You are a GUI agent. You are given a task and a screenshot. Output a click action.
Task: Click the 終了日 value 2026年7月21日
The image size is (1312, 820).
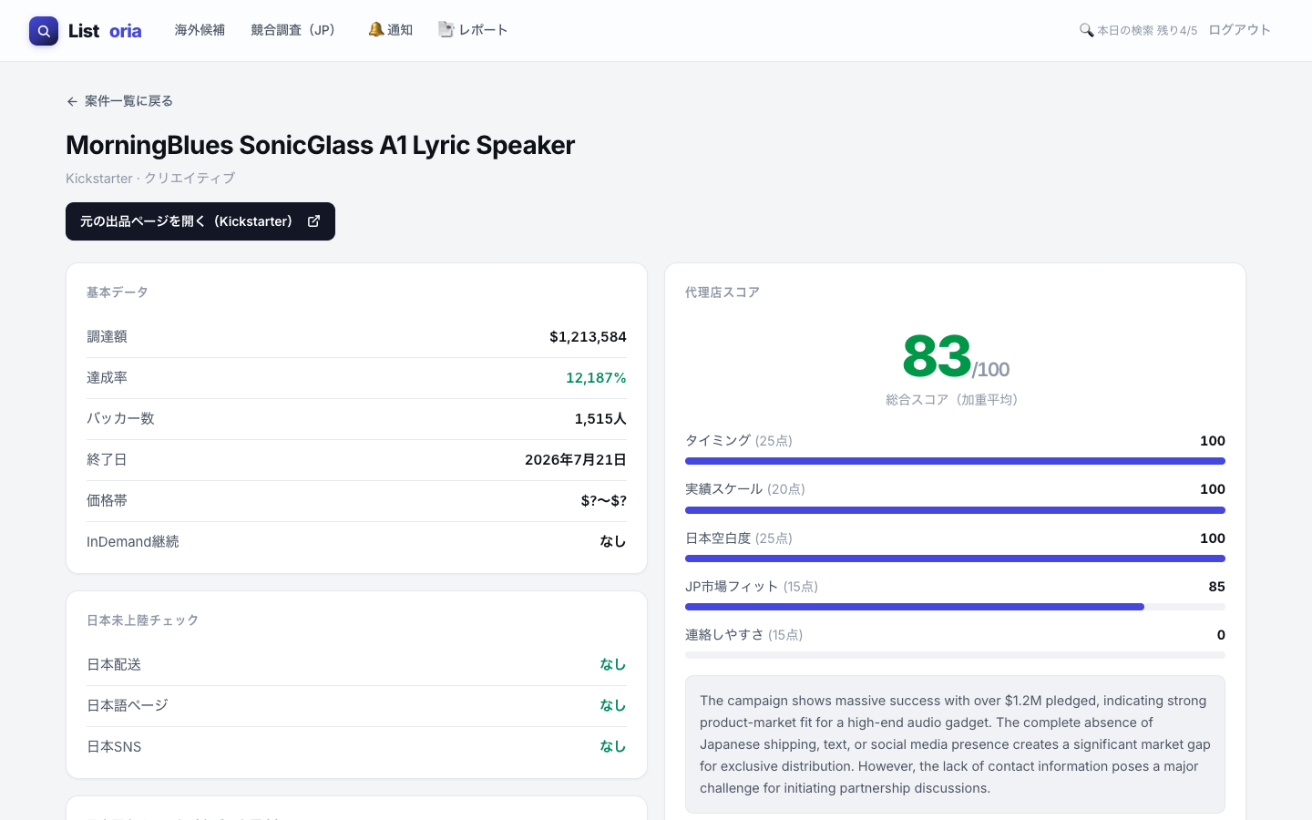[576, 460]
